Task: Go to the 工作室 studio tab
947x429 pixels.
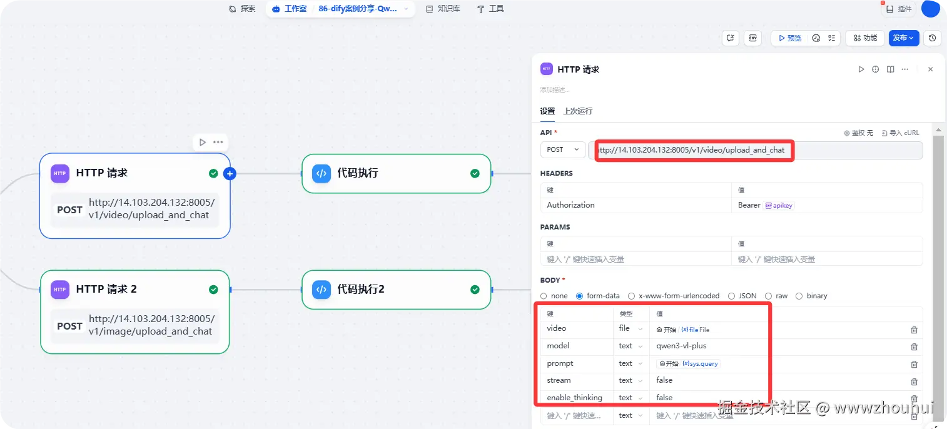Action: pyautogui.click(x=290, y=9)
